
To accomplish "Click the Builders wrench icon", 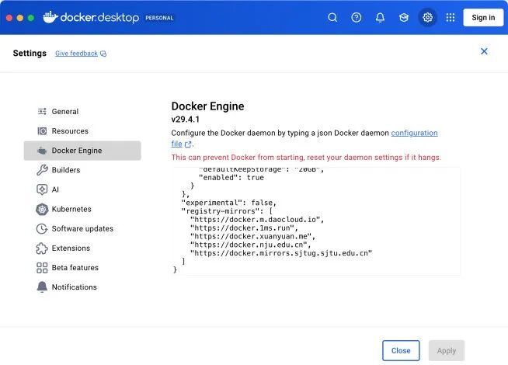I will 42,170.
